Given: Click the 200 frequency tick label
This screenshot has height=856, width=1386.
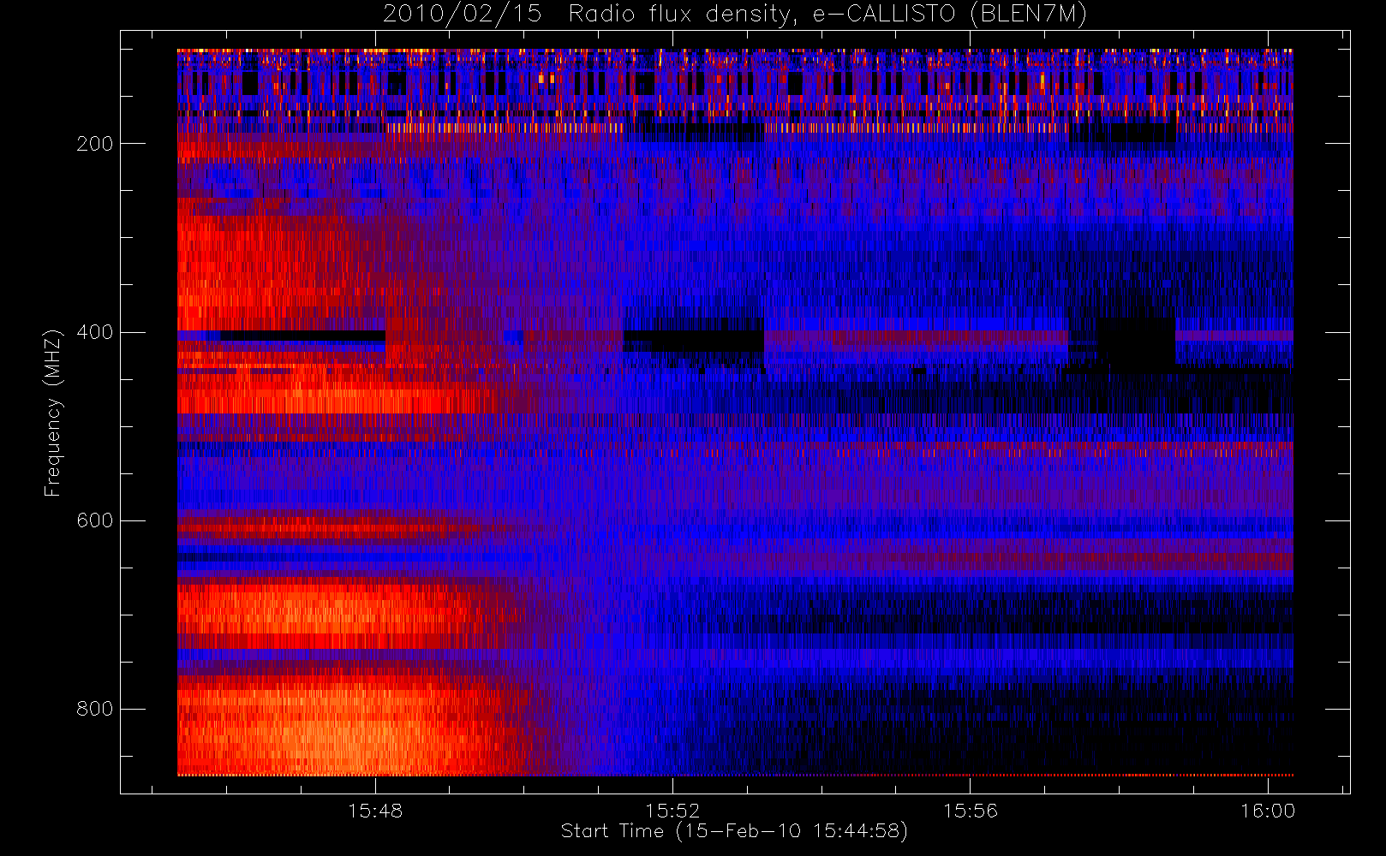Looking at the screenshot, I should click(x=94, y=144).
